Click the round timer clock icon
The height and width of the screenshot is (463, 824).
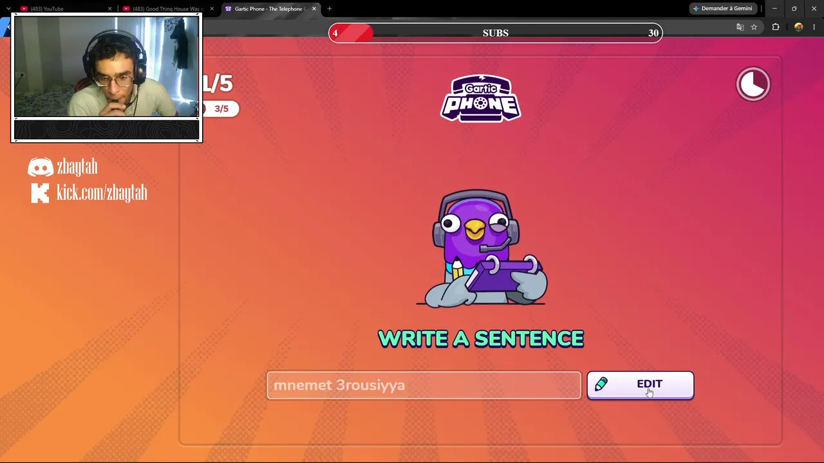point(753,84)
